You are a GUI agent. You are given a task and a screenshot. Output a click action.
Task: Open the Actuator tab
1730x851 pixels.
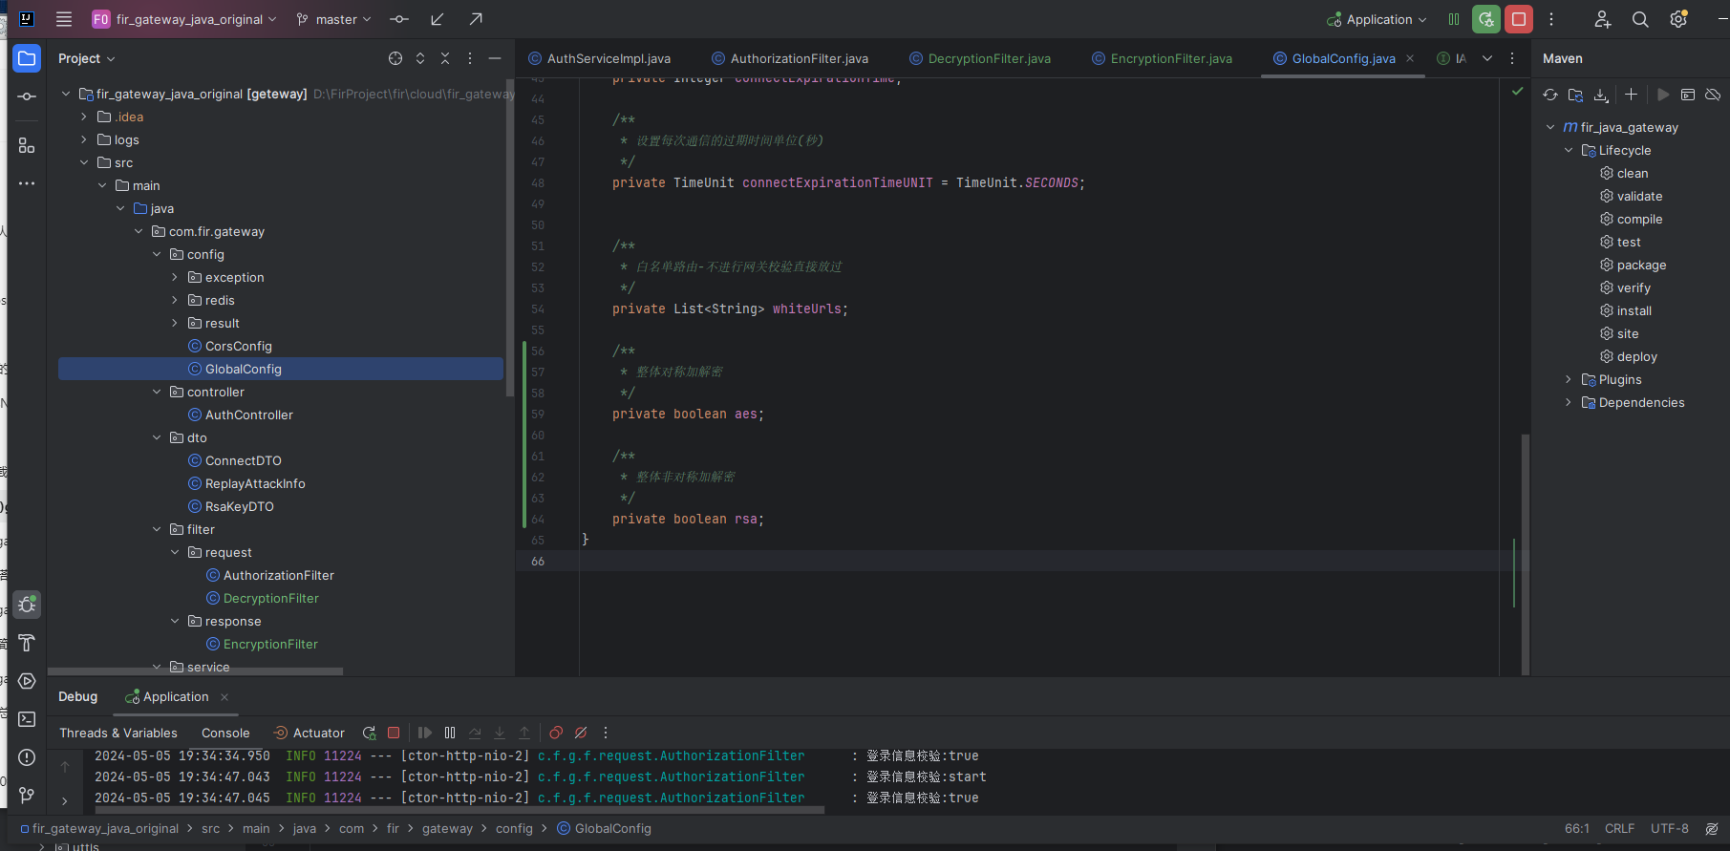point(310,733)
